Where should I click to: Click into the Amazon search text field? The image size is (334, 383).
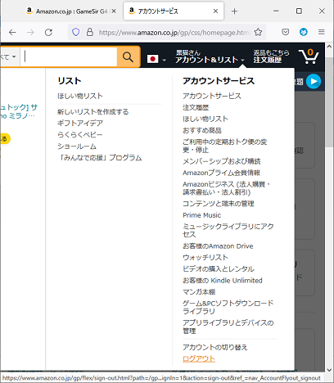pos(69,57)
